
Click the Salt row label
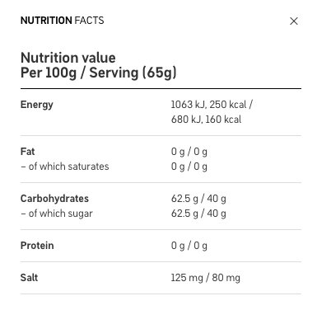pos(29,278)
